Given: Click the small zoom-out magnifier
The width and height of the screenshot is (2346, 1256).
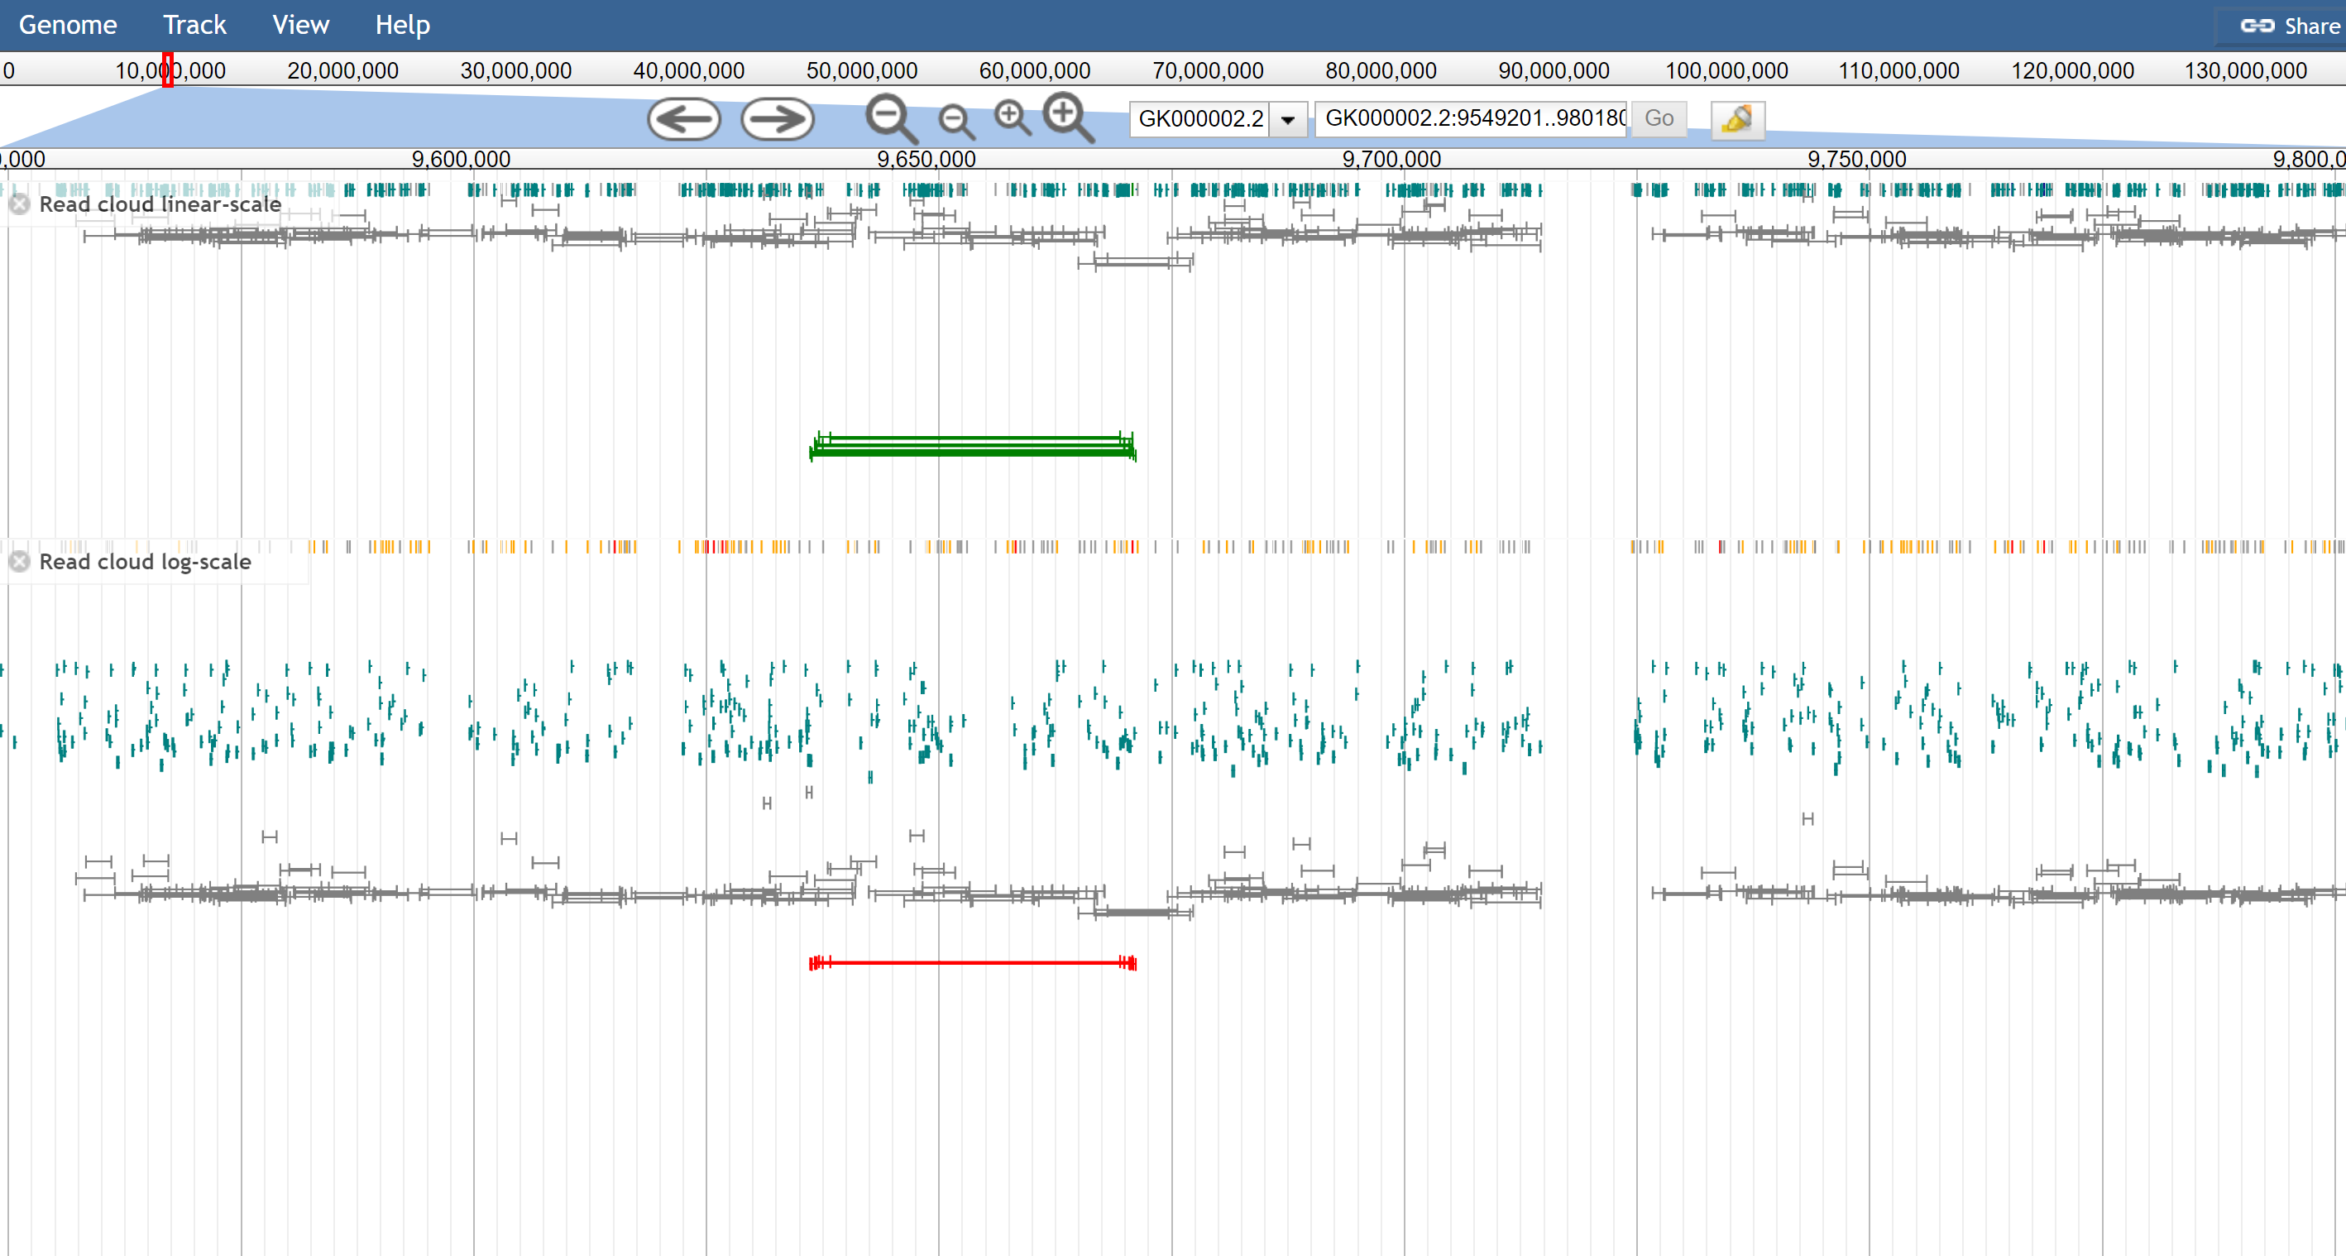Looking at the screenshot, I should pyautogui.click(x=955, y=121).
